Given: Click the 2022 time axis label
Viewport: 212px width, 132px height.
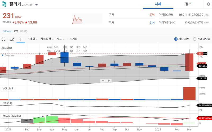Looking at the screenshot, I should click(x=158, y=129).
